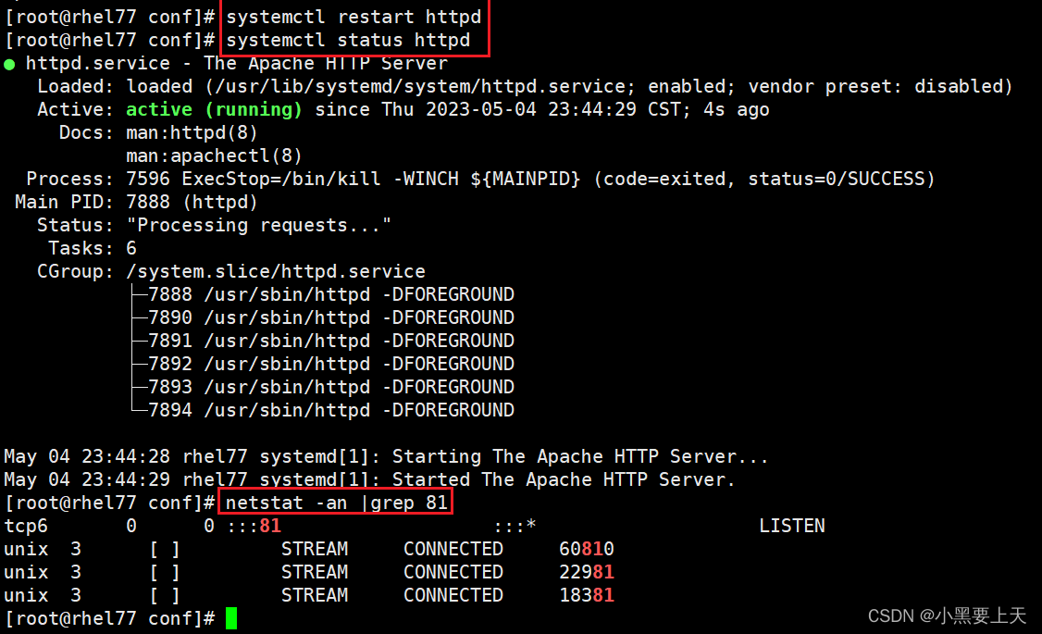1042x634 pixels.
Task: Click the 'systemctl restart httpd' command text
Action: (354, 17)
